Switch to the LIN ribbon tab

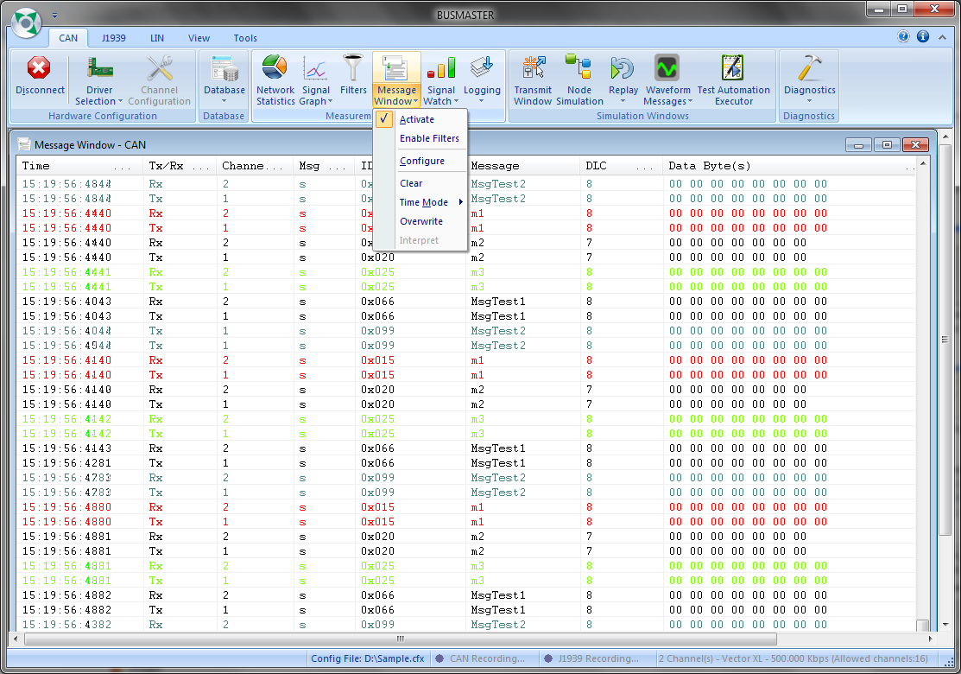click(157, 38)
